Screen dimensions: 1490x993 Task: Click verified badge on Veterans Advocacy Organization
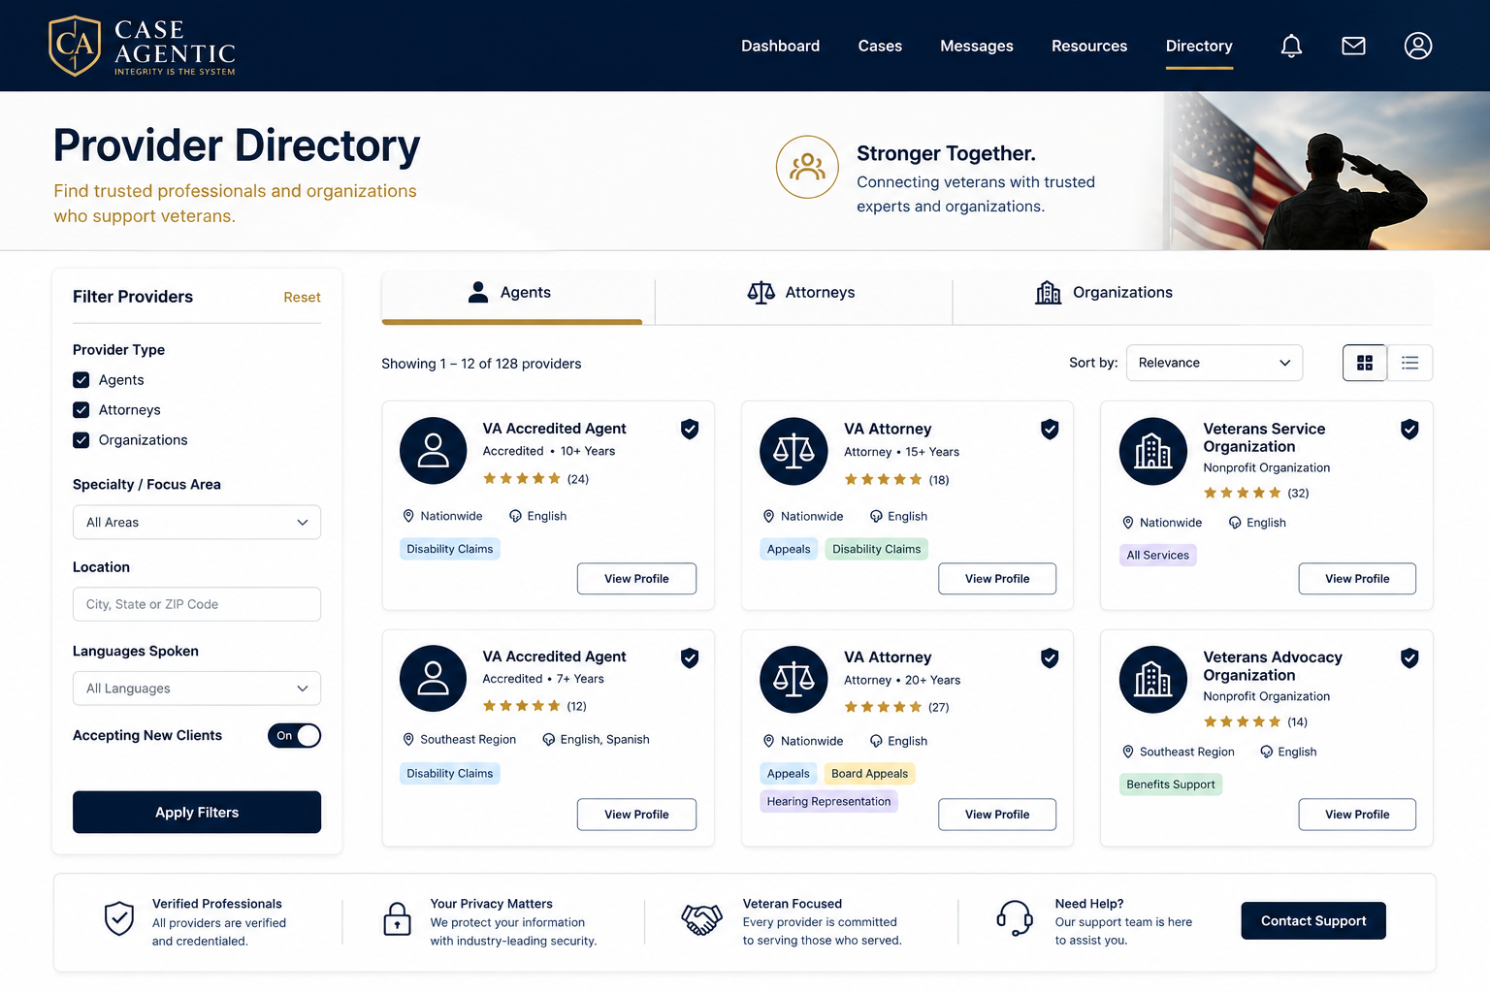click(1409, 658)
